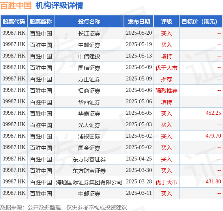The height and width of the screenshot is (211, 223).
Task: Click date 2025-05-13
Action: tap(139, 56)
